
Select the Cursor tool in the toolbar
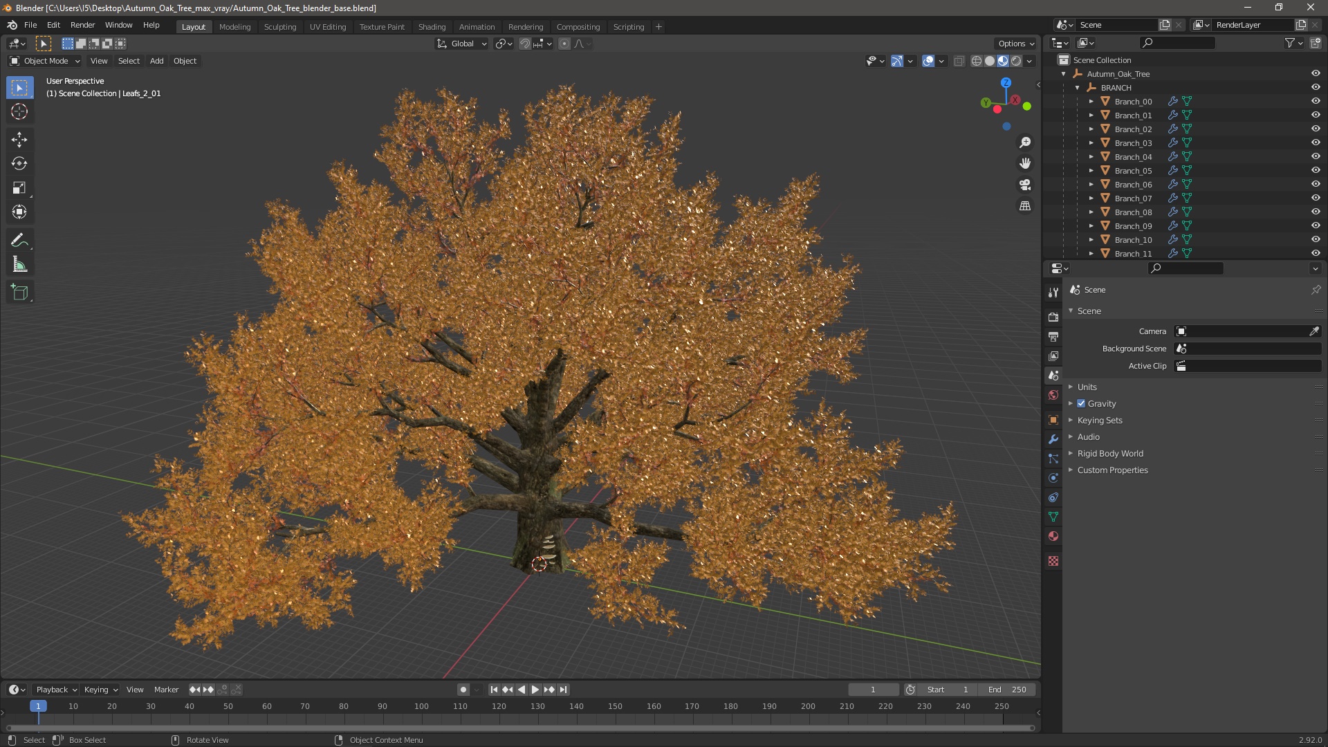tap(19, 111)
